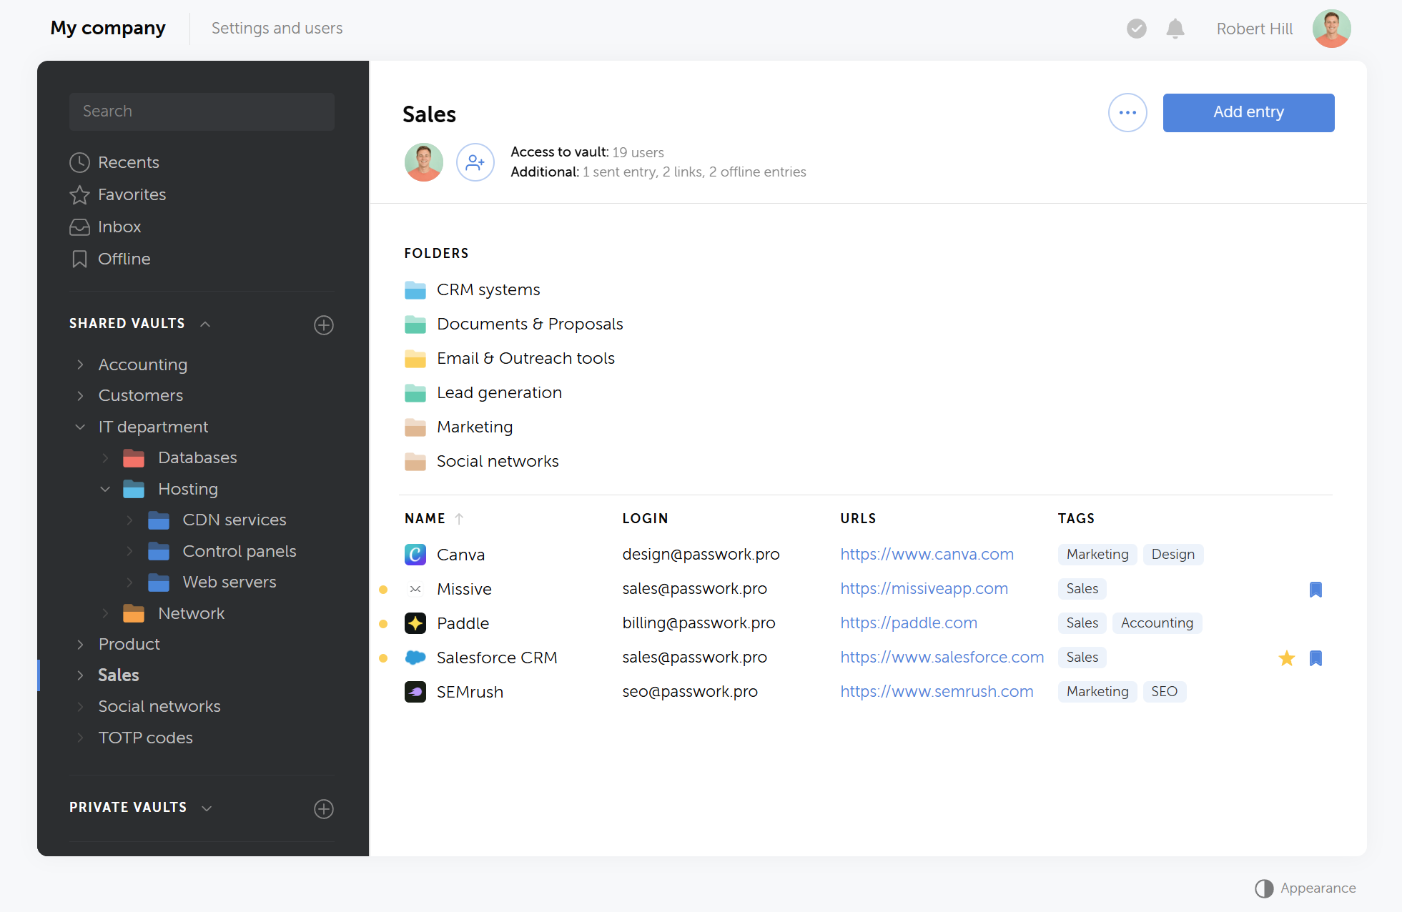Expand the Accounting vault chevron

[x=80, y=365]
